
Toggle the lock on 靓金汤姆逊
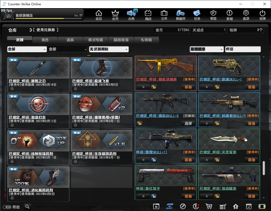(153, 87)
